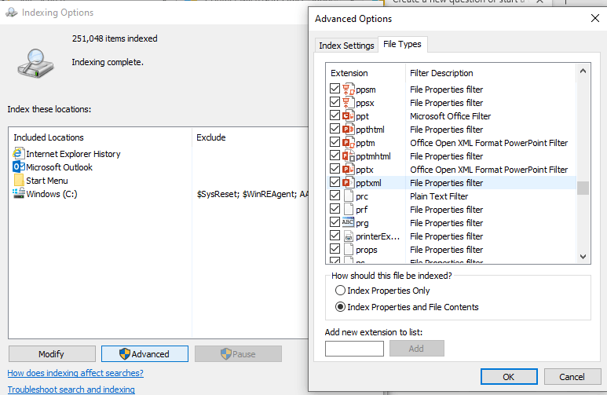Viewport: 607px width, 395px height.
Task: Click file types list scroll up arrow
Action: pyautogui.click(x=583, y=71)
